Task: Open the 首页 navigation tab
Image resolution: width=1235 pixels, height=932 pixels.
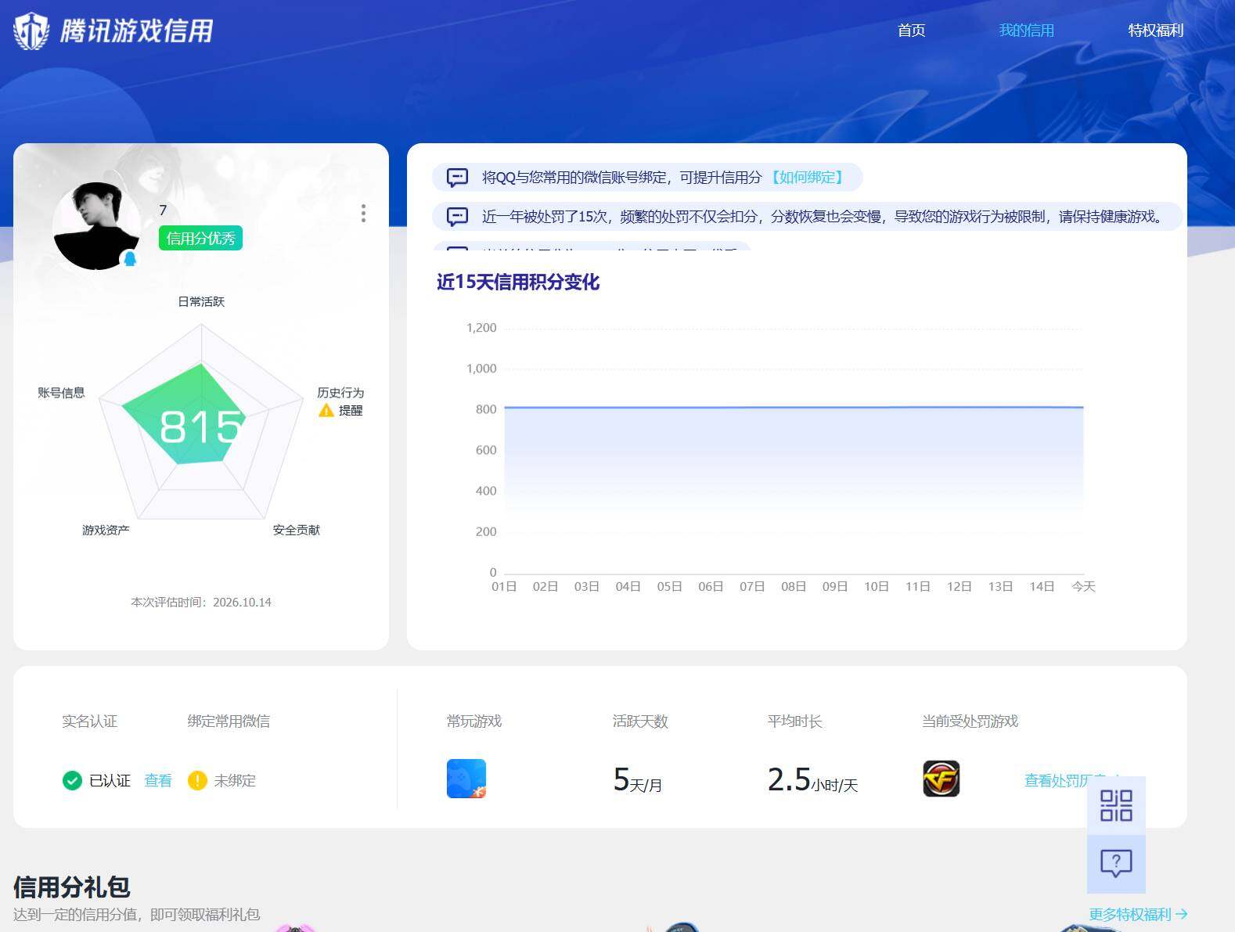Action: [911, 31]
